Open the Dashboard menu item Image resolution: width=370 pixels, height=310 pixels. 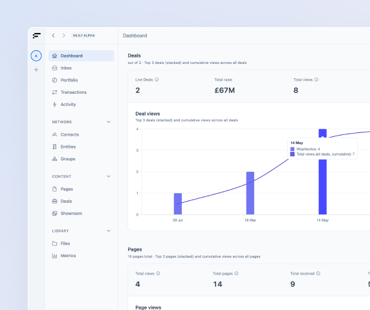tap(81, 56)
